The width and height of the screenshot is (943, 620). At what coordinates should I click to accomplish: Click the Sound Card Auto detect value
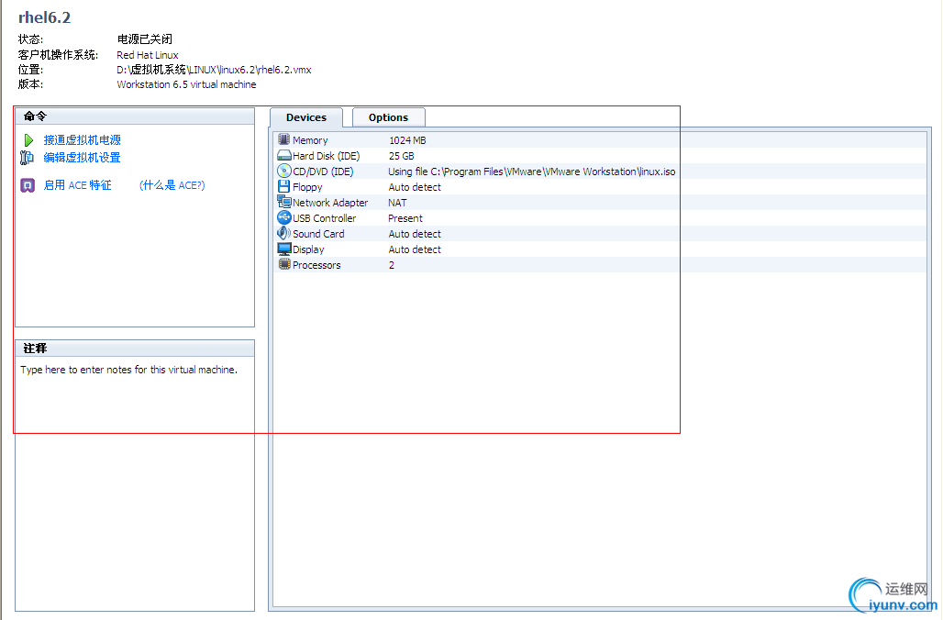(x=415, y=234)
